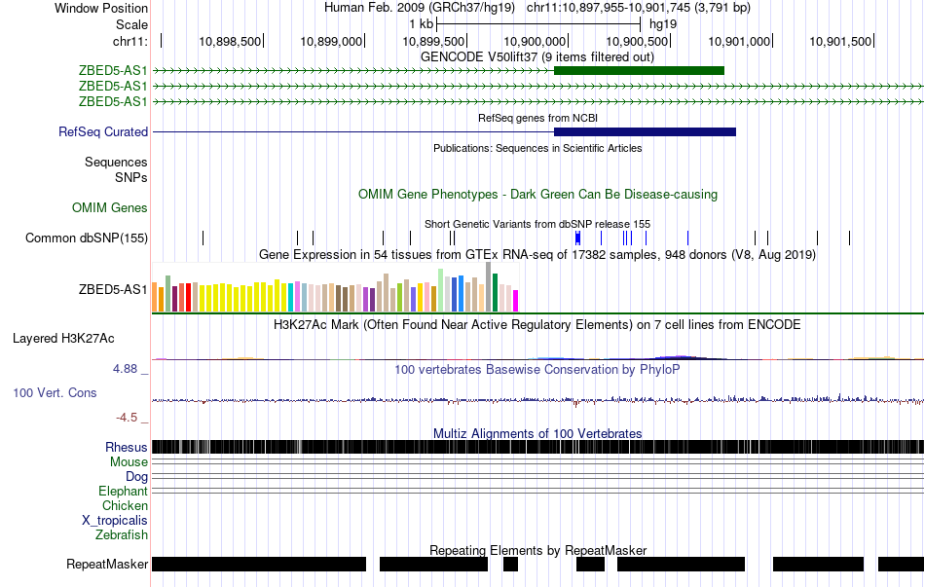Click the Layered H3K27Ac label
Viewport: 925px width, 587px height.
pos(63,339)
